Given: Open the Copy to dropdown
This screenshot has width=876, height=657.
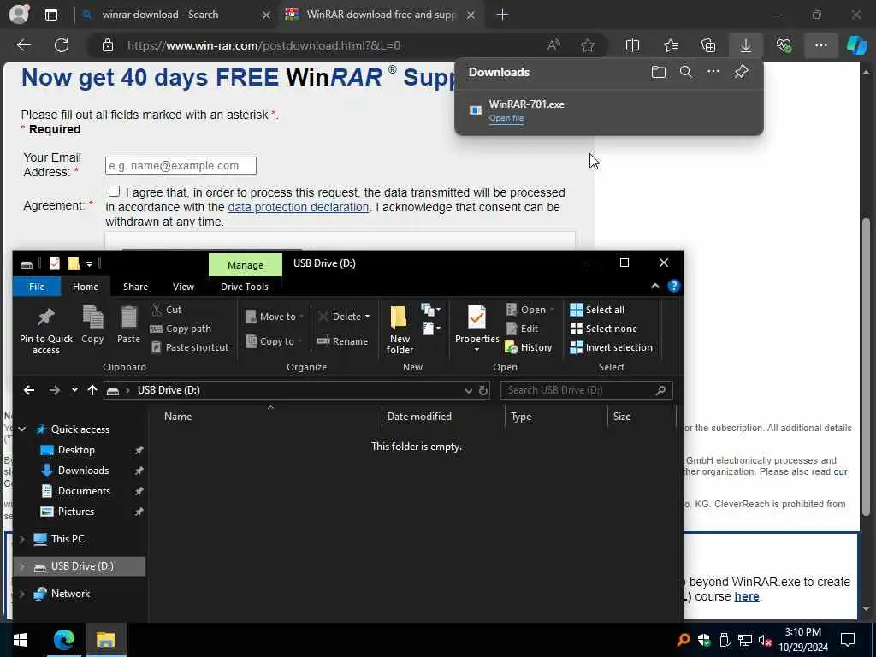Looking at the screenshot, I should pos(274,341).
